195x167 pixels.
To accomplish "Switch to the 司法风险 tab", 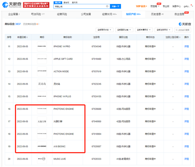I will (x=38, y=14).
